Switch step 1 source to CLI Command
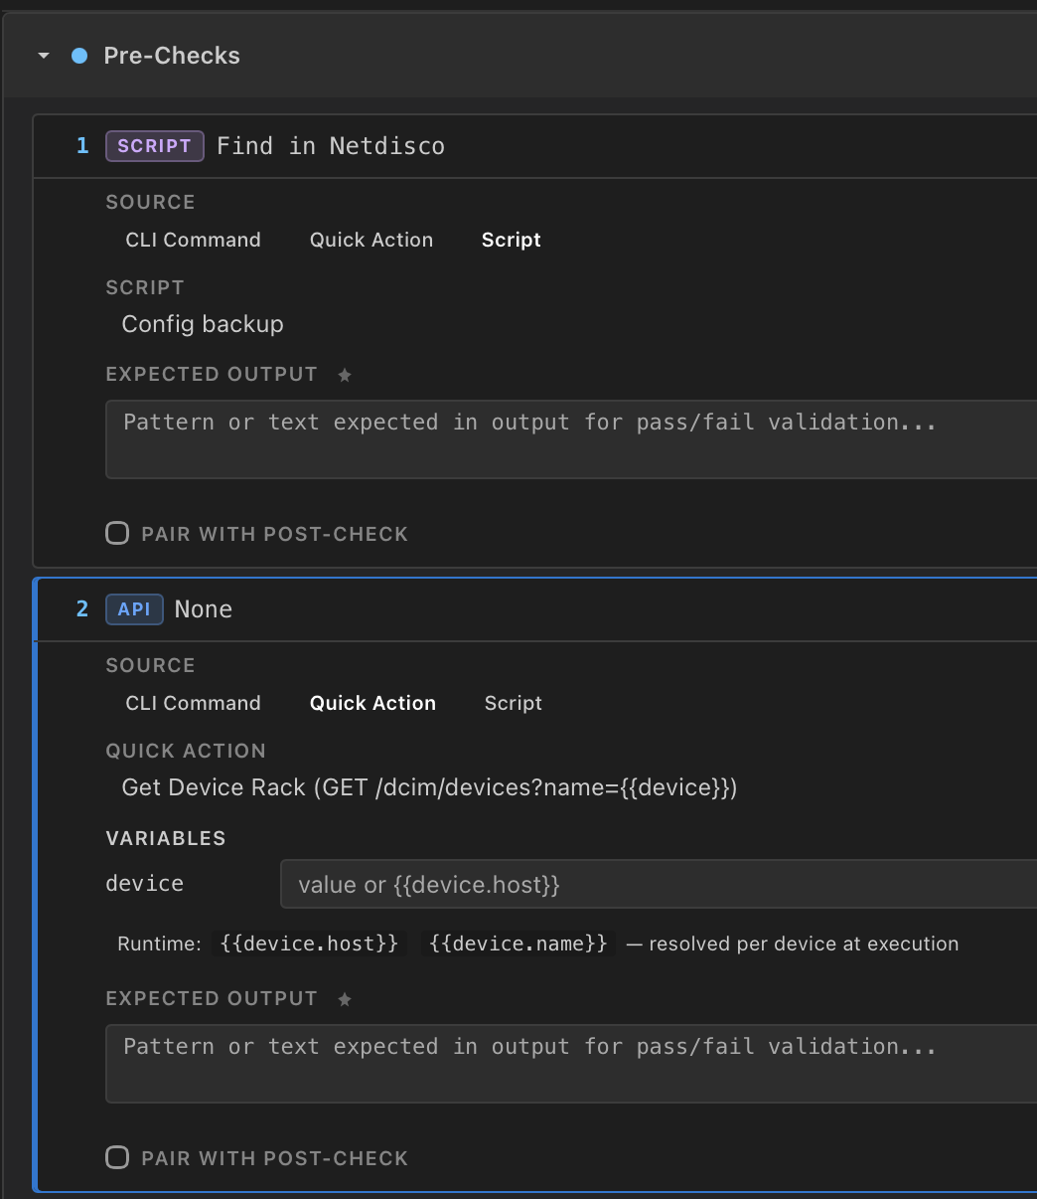 coord(193,240)
